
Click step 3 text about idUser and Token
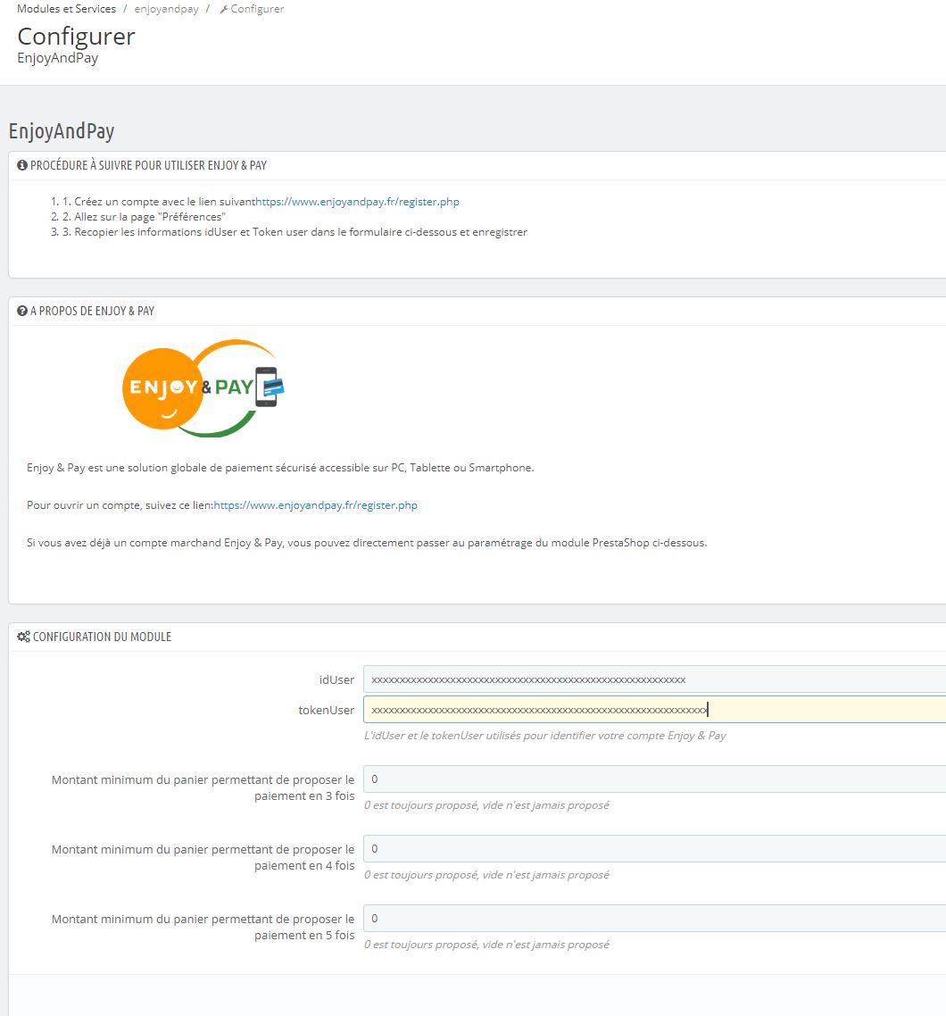point(295,232)
